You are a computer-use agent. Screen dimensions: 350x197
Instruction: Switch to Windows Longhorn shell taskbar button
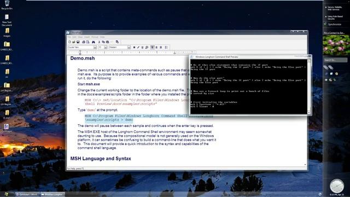pos(52,194)
